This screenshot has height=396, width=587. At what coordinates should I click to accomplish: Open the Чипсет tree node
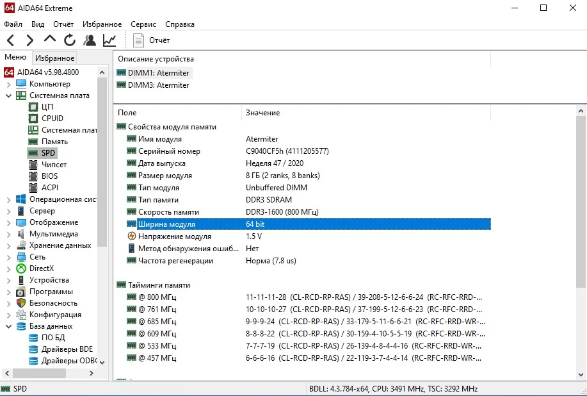click(54, 165)
